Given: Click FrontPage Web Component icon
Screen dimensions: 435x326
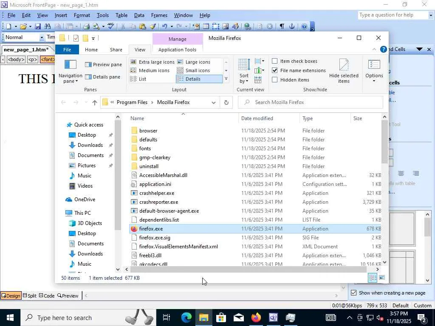Looking at the screenshot, I should tap(196, 26).
